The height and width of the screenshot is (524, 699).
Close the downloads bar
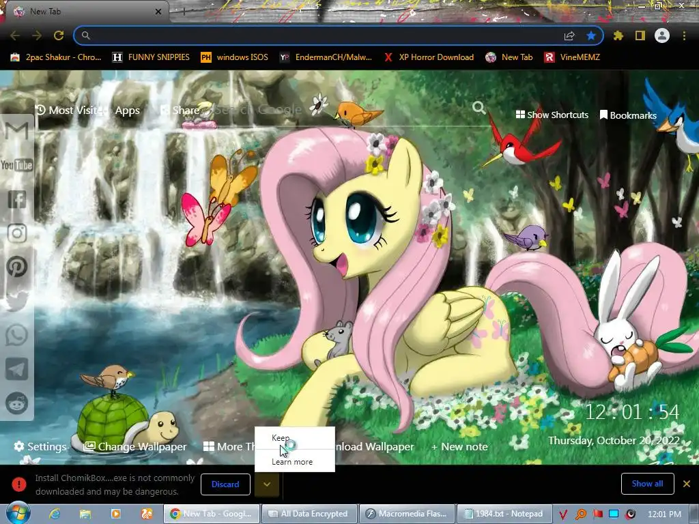(x=687, y=484)
